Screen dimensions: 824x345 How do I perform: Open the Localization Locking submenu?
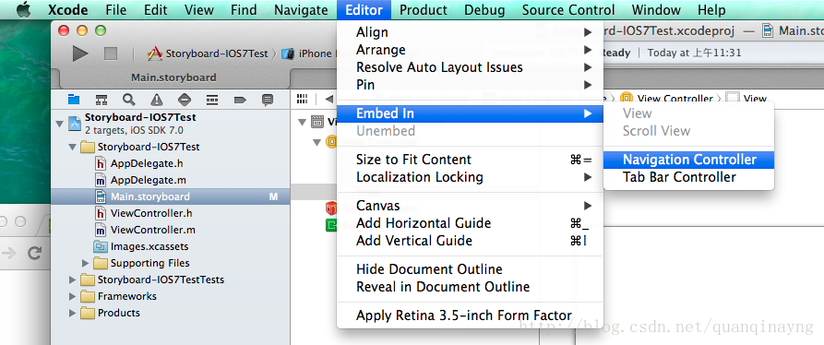click(470, 177)
